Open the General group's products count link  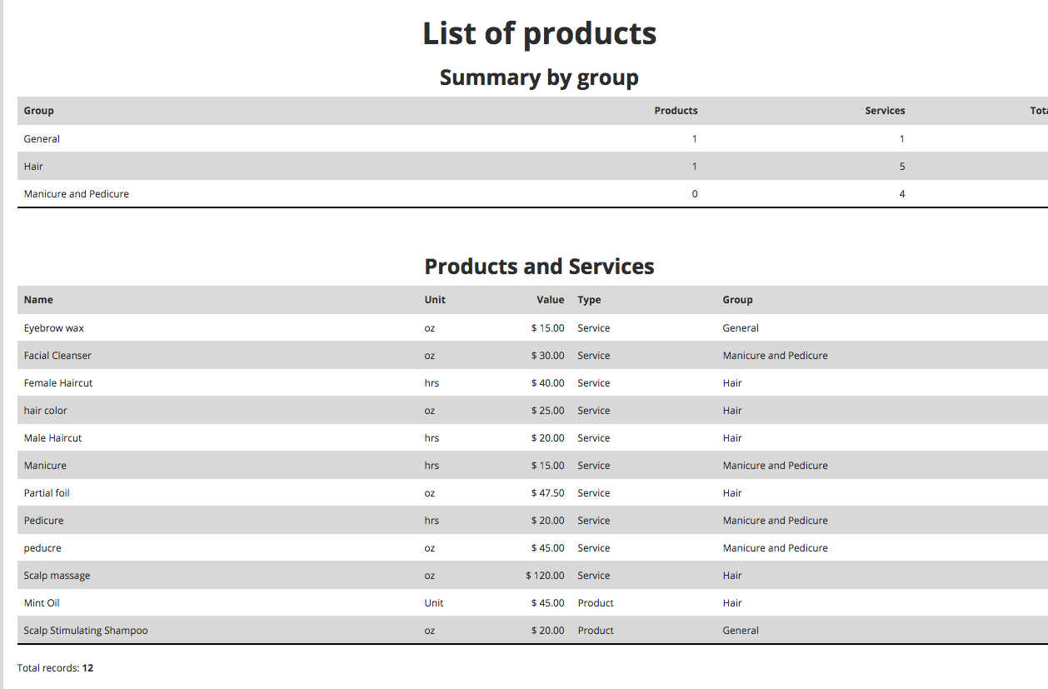tap(695, 139)
